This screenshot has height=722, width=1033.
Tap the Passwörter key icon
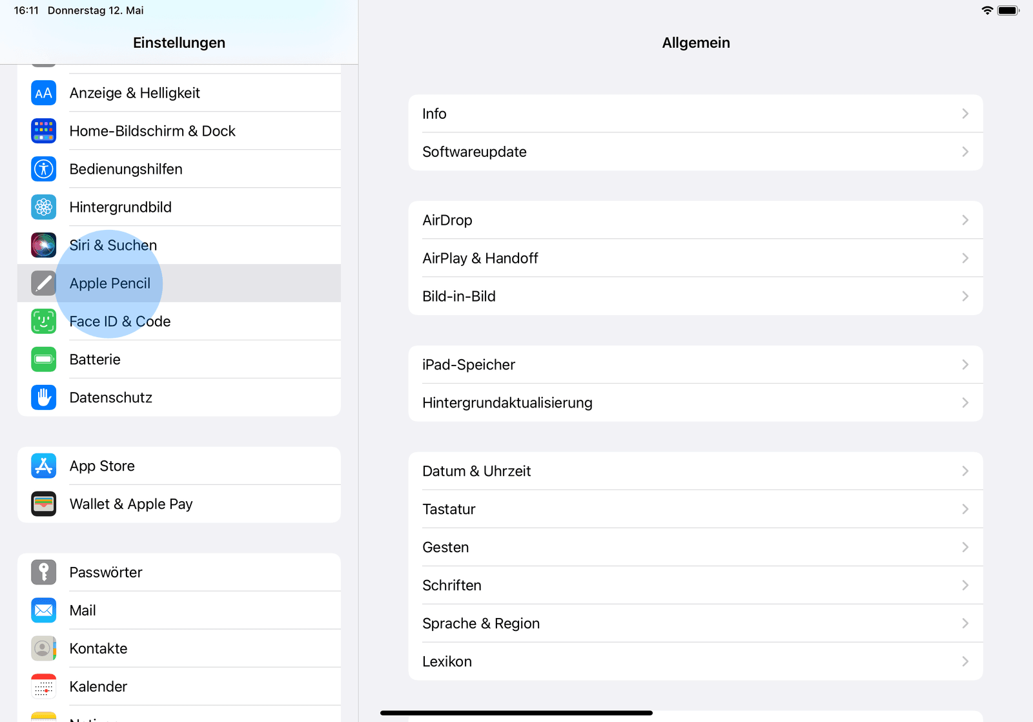tap(44, 573)
